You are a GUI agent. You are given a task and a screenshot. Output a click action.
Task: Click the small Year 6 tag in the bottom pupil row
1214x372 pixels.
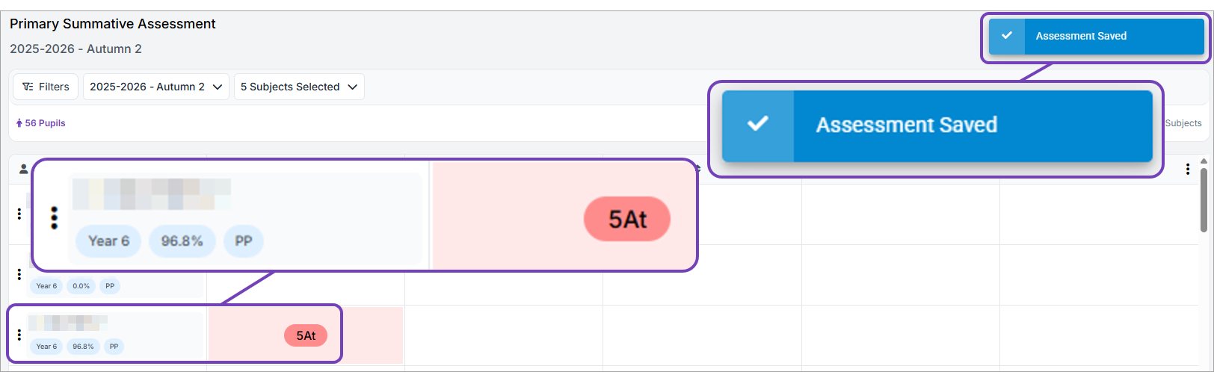(46, 347)
